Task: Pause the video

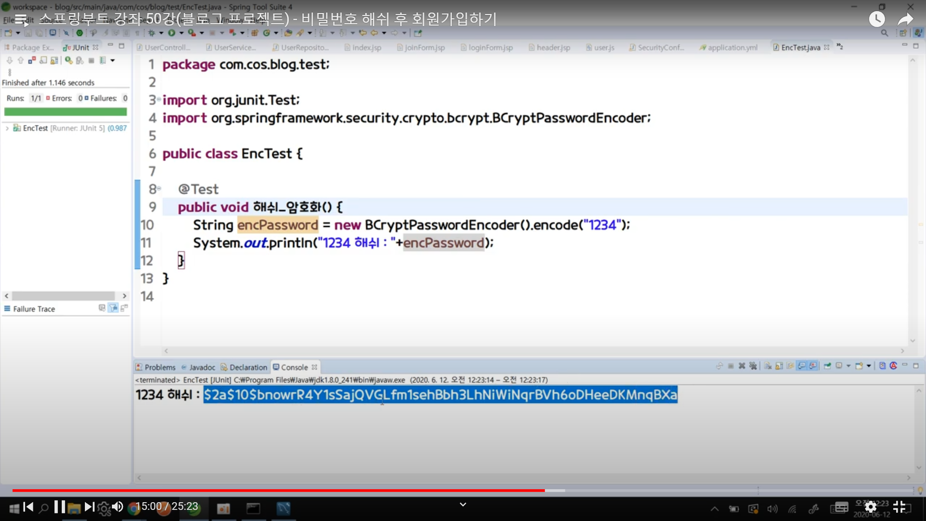Action: point(59,507)
